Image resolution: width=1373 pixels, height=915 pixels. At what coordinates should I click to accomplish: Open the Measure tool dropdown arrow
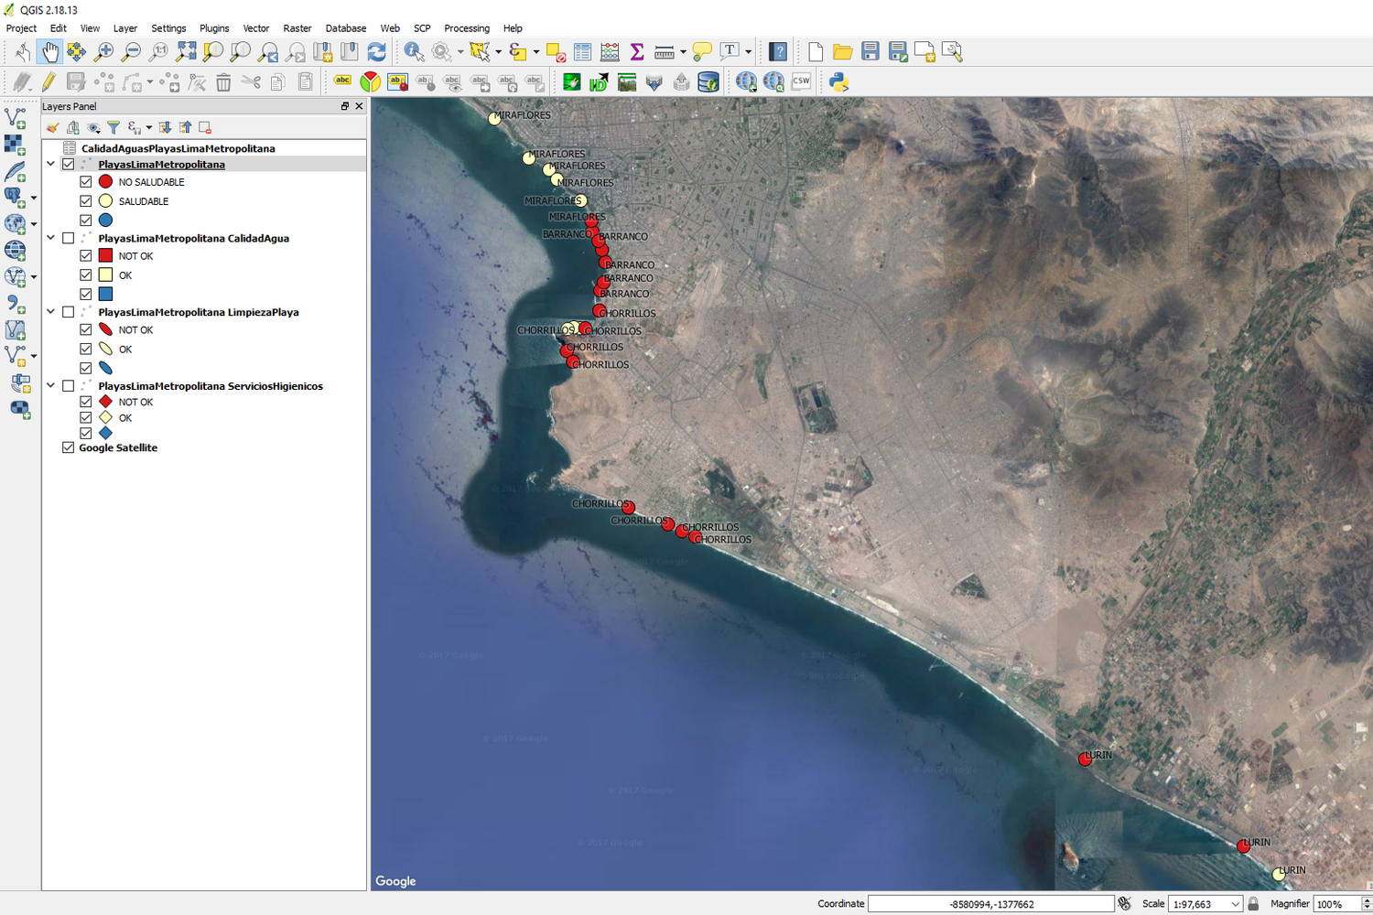683,52
